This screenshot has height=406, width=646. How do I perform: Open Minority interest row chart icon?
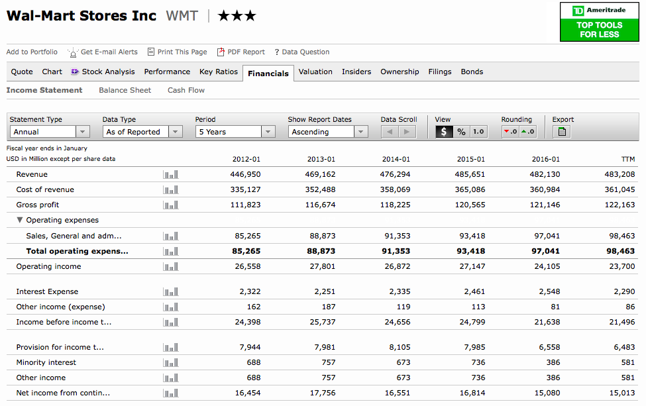(170, 363)
